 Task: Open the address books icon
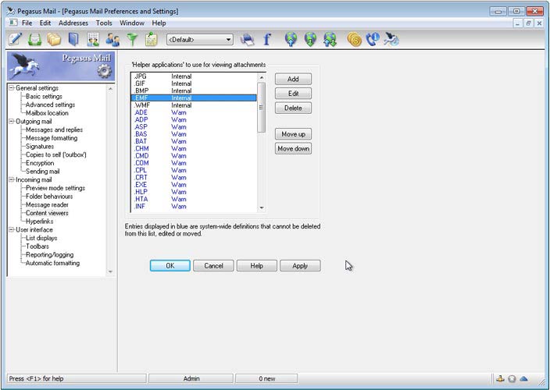pyautogui.click(x=73, y=39)
